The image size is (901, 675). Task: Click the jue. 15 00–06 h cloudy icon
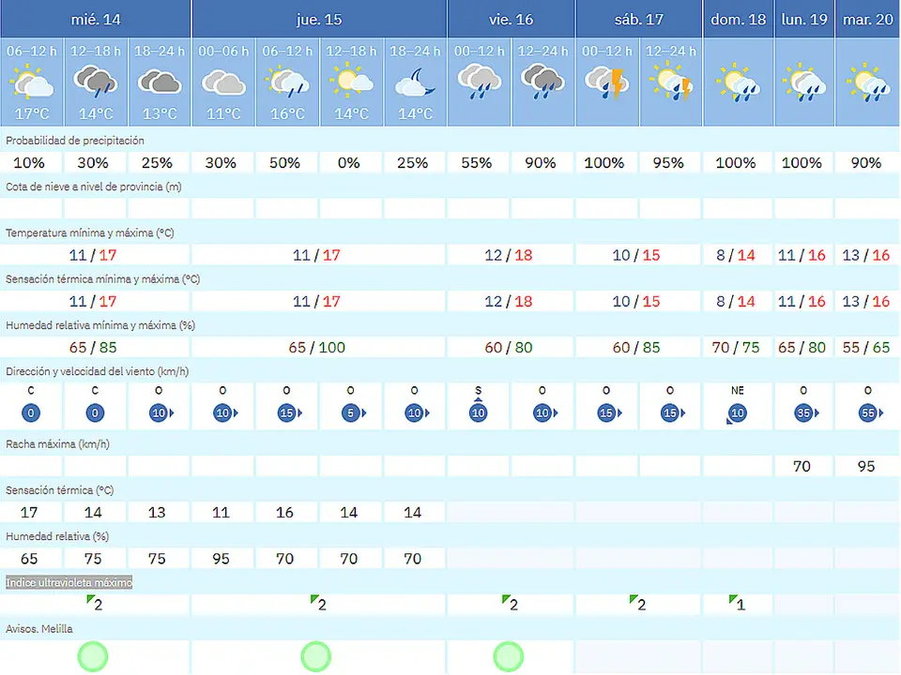(223, 82)
